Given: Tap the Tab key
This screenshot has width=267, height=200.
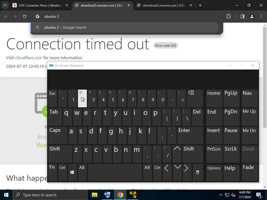Looking at the screenshot, I should (x=55, y=117).
